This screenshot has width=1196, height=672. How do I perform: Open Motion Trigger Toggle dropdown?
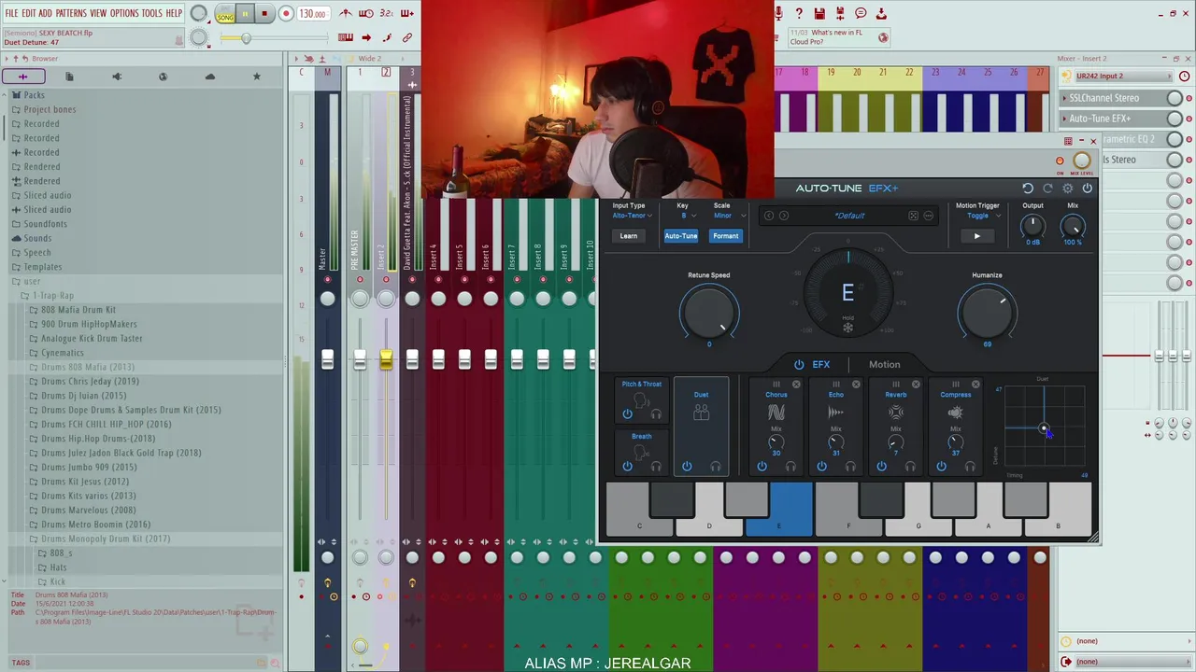click(x=983, y=216)
